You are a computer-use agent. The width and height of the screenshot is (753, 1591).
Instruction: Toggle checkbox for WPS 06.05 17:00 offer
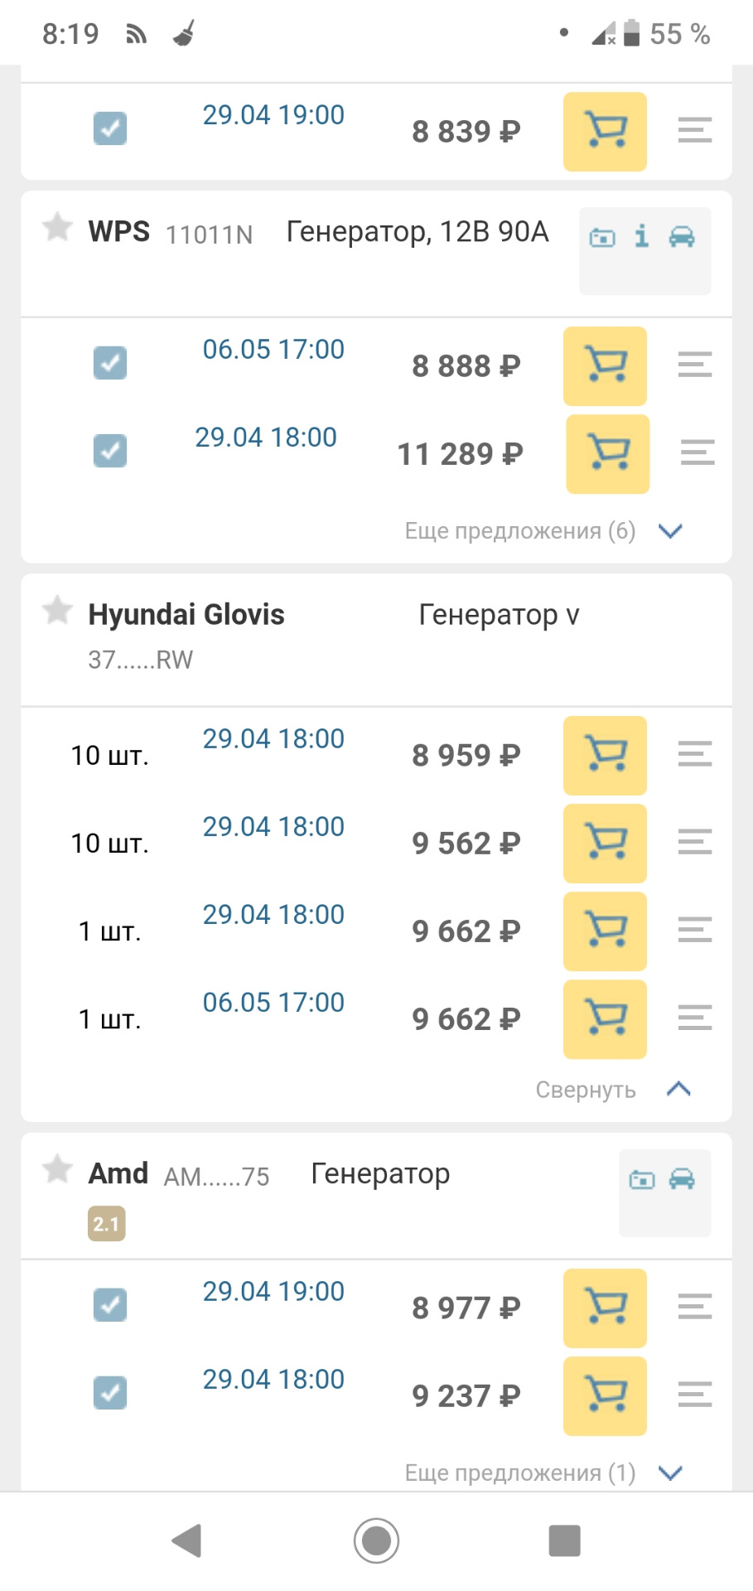coord(110,363)
